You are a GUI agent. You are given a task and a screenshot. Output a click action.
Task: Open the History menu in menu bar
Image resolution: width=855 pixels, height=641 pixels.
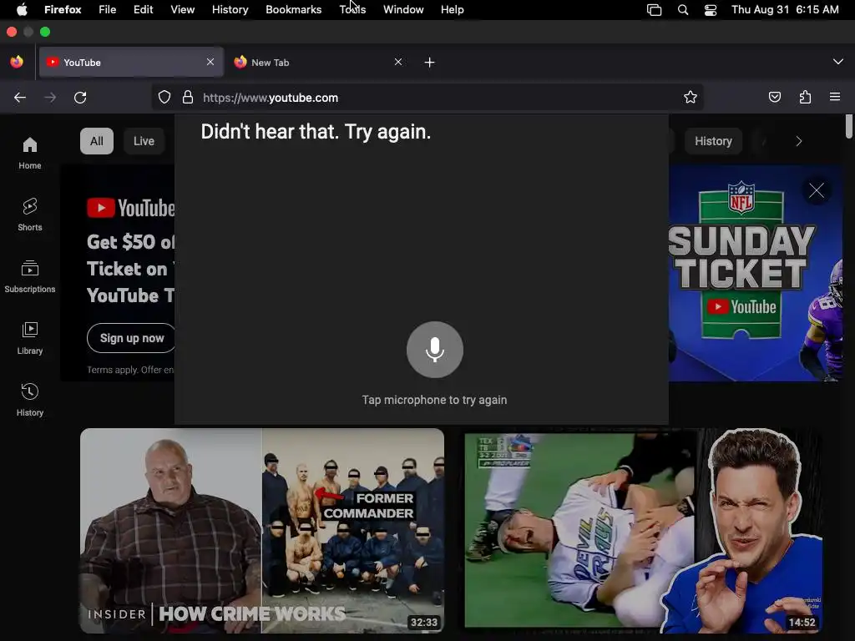(x=230, y=10)
